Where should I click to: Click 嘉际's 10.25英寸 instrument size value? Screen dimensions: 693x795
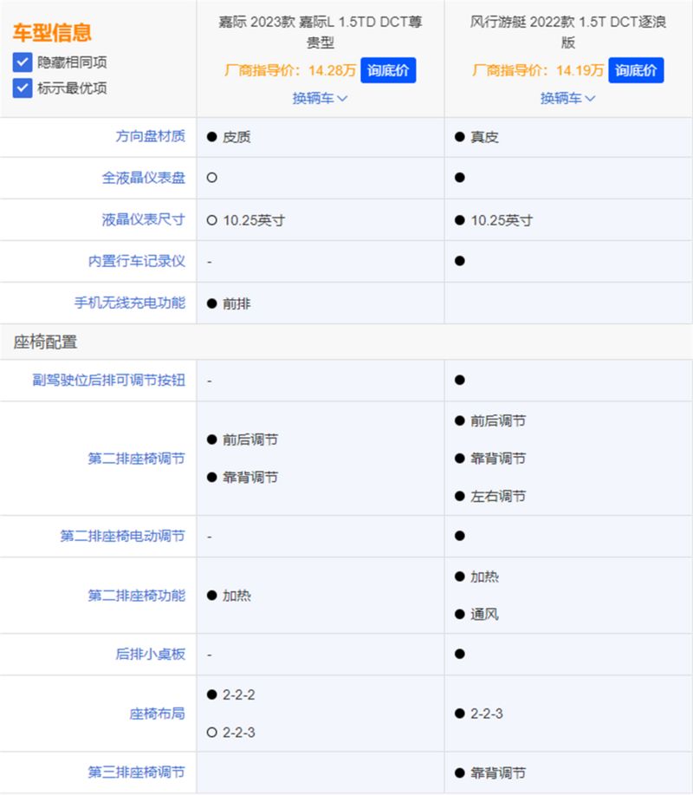click(x=254, y=220)
